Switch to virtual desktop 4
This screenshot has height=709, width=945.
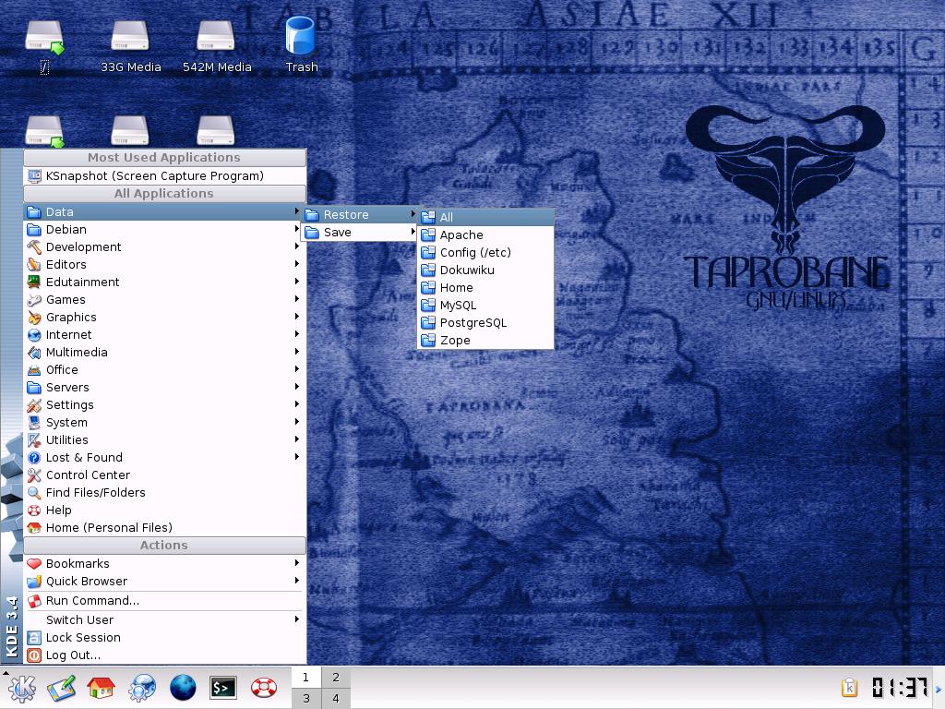[336, 698]
